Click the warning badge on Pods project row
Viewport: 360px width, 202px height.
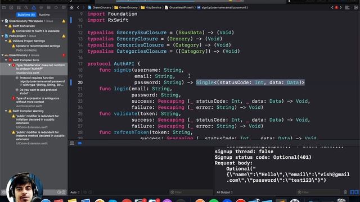(64, 36)
